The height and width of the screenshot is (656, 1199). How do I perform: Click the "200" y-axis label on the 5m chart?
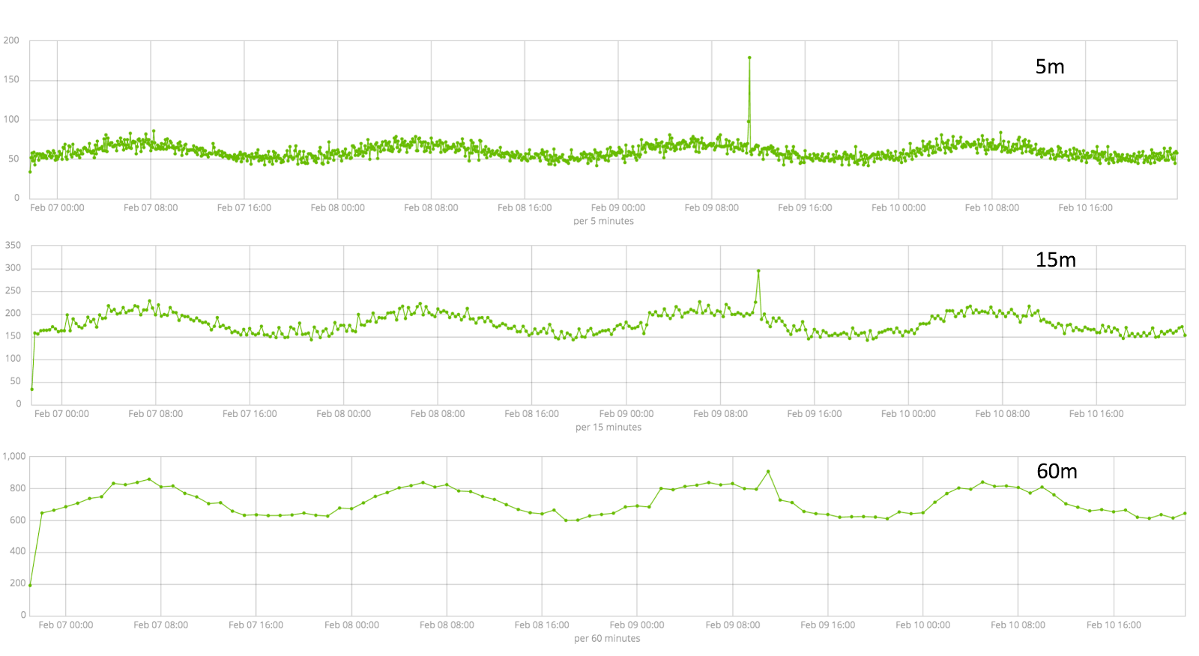(x=11, y=40)
